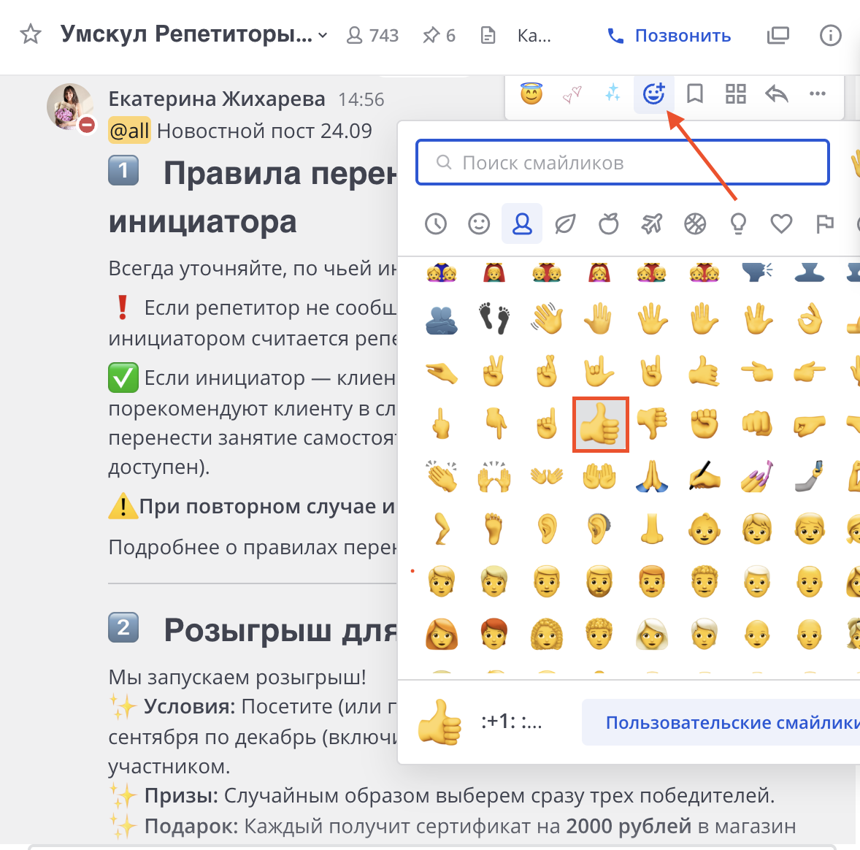This screenshot has width=860, height=850.
Task: Open the 6 pinned messages
Action: 439,36
